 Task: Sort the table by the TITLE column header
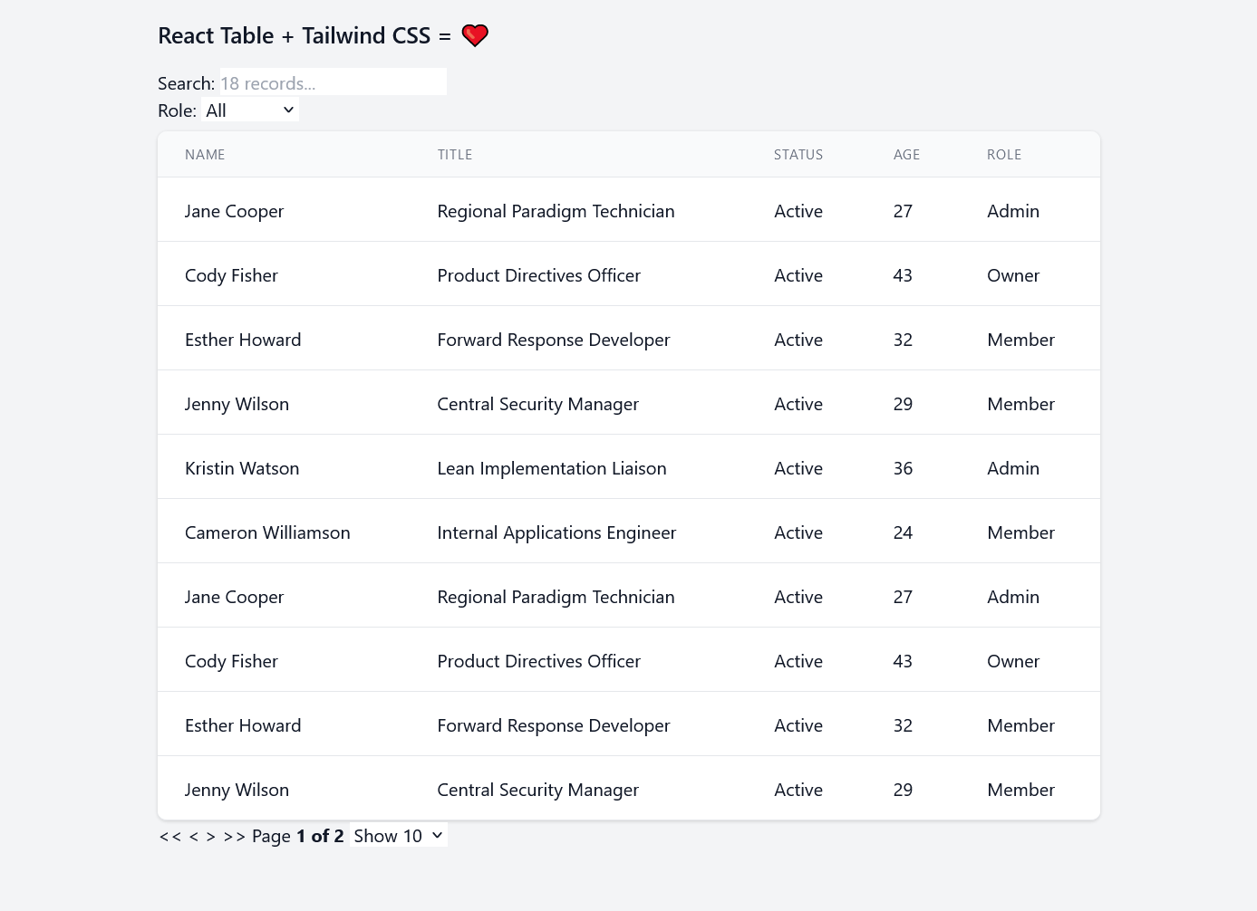pyautogui.click(x=455, y=154)
